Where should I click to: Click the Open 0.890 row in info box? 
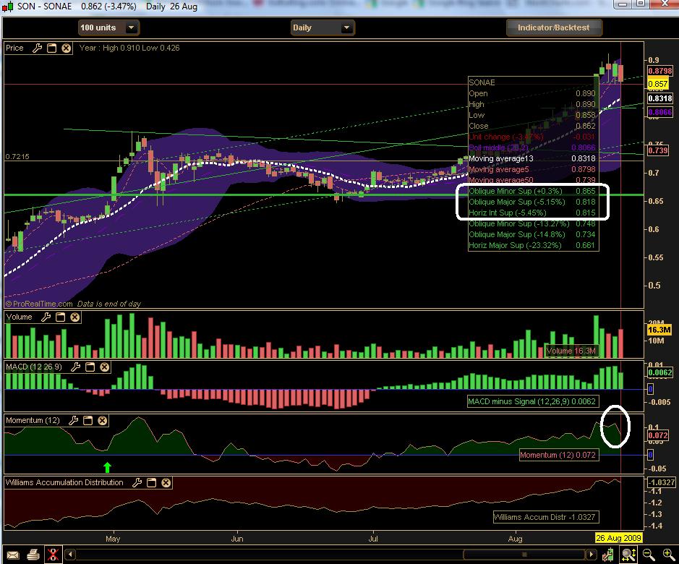(x=532, y=93)
